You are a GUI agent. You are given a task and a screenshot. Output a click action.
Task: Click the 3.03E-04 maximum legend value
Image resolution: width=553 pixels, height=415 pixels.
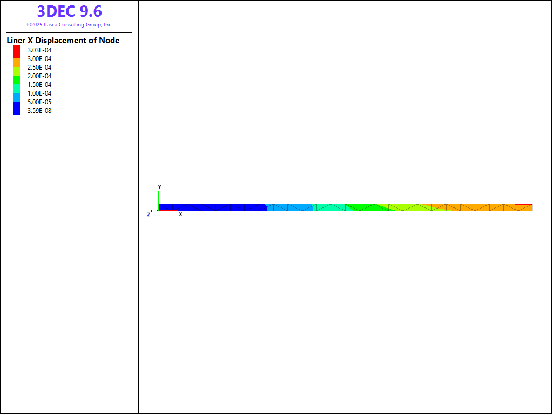coord(39,50)
